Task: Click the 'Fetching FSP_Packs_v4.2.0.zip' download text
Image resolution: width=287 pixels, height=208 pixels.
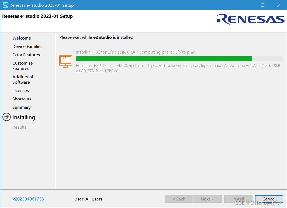Action: (178, 68)
